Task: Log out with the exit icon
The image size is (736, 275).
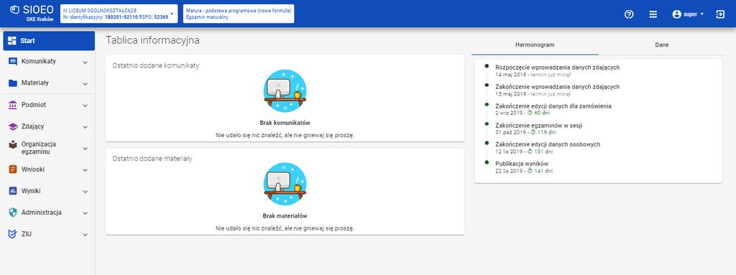Action: 720,14
